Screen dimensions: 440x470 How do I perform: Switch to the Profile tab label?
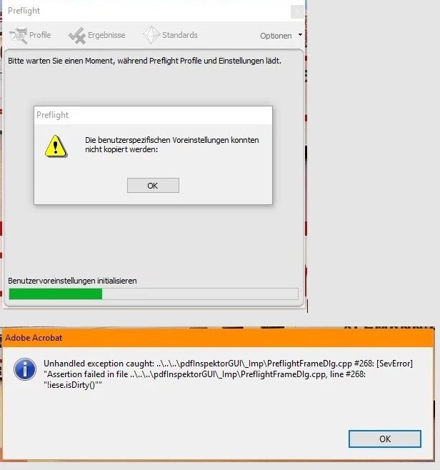(x=40, y=35)
